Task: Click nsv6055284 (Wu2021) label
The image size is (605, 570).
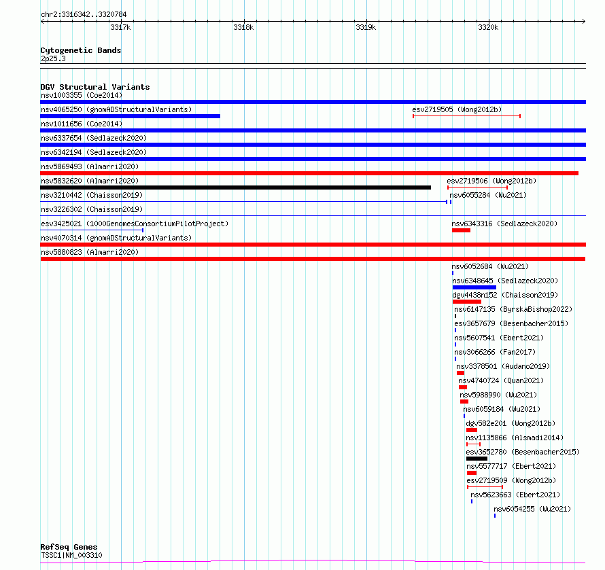Action: pos(488,195)
